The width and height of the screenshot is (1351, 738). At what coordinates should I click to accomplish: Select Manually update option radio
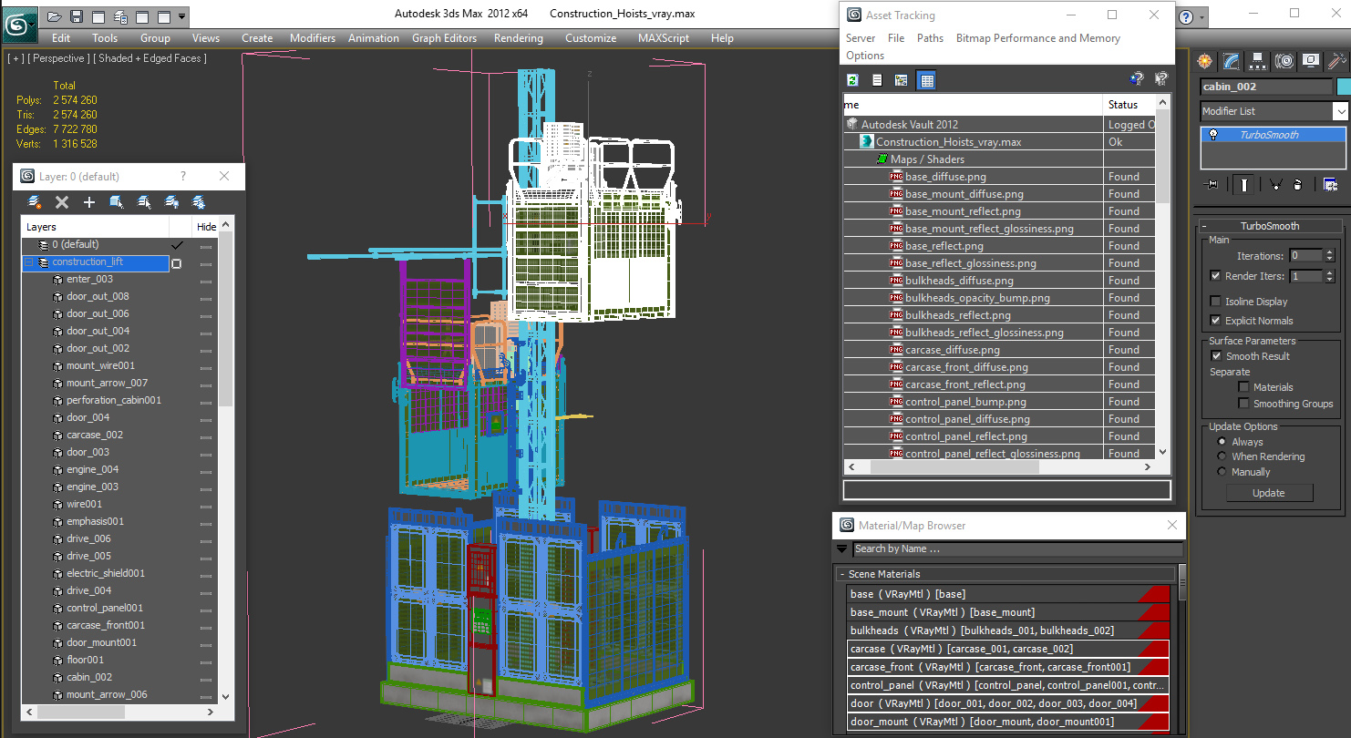point(1222,472)
